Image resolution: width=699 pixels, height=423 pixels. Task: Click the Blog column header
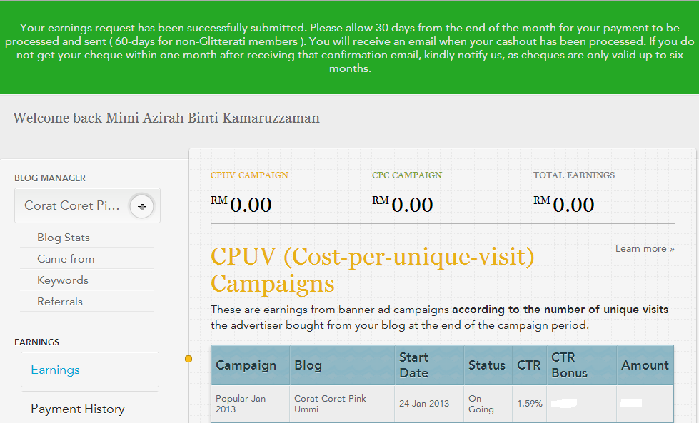(308, 365)
